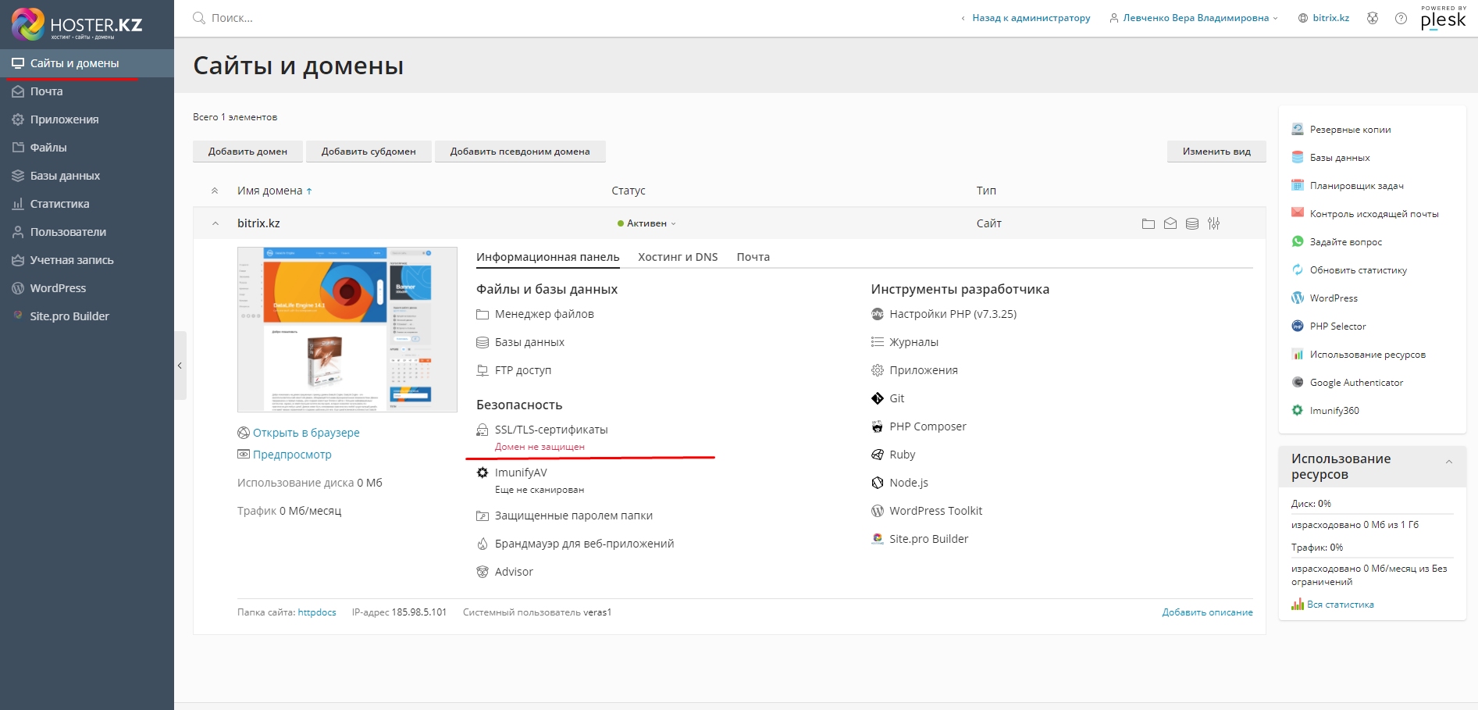Collapse all domains via header chevron

[215, 191]
